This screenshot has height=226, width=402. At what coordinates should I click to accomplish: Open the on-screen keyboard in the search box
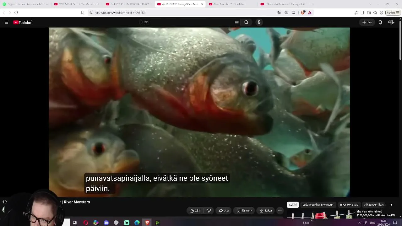(236, 22)
